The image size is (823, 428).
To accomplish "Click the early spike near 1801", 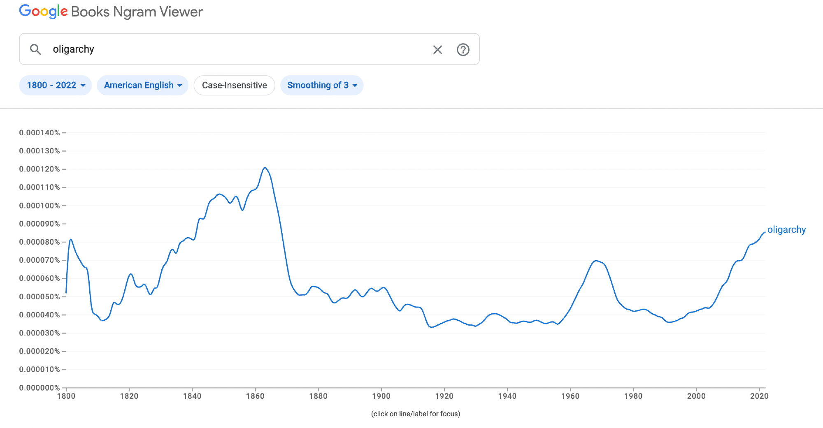I will click(71, 239).
